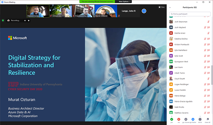Select participant Kaishia Ieraci
213x125 pixels.
(190, 33)
